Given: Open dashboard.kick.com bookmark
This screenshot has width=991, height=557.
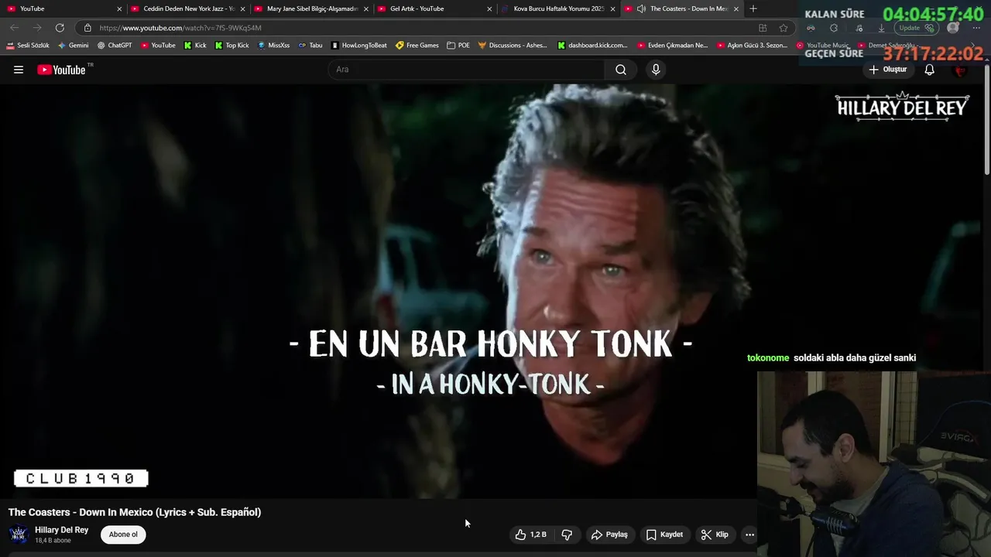Looking at the screenshot, I should tap(592, 46).
